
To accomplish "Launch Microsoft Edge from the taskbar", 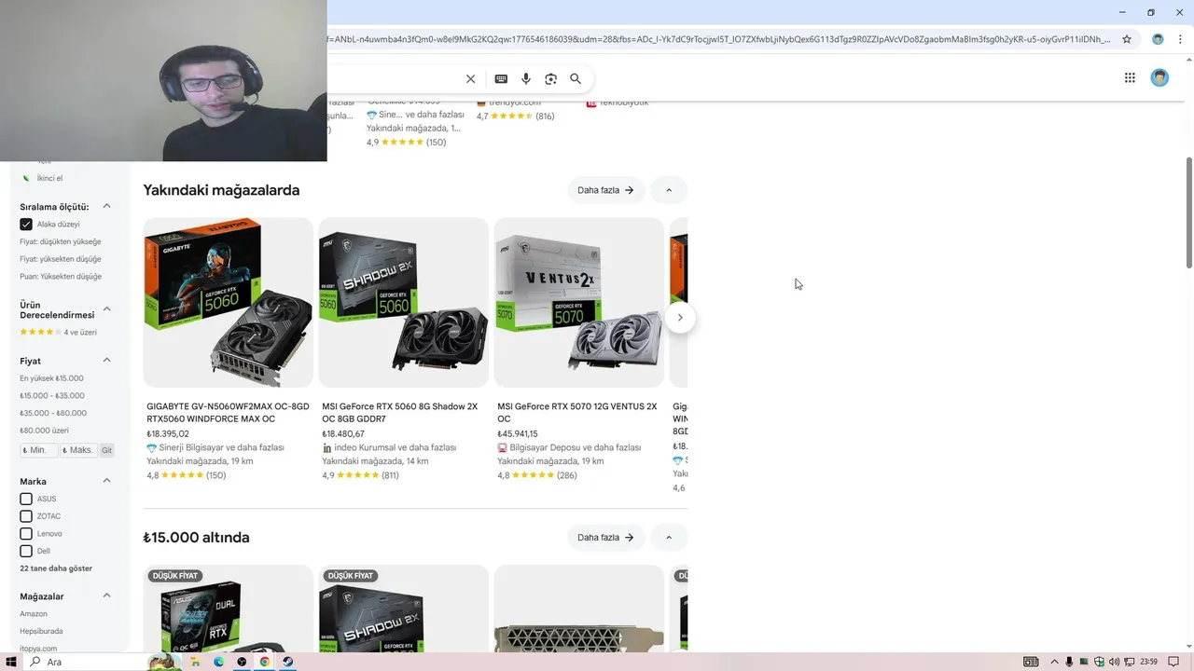I will (x=219, y=662).
